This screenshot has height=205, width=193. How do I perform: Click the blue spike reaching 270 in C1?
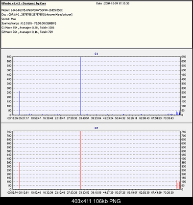pos(20,103)
